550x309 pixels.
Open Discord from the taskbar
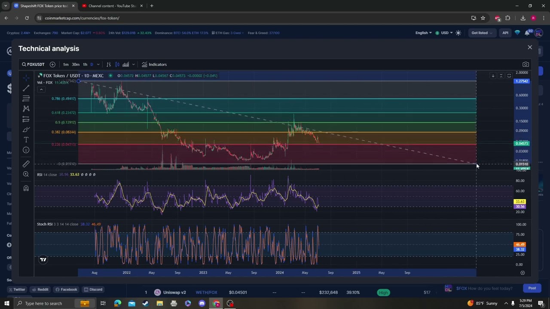click(202, 303)
